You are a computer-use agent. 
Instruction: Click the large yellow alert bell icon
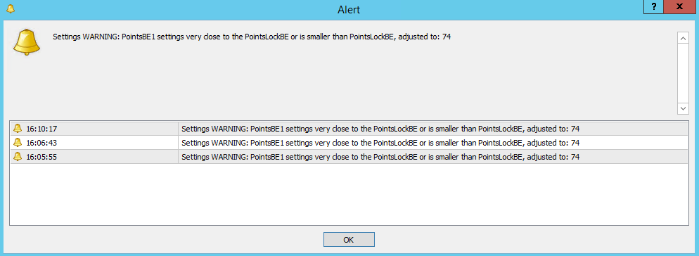point(27,42)
